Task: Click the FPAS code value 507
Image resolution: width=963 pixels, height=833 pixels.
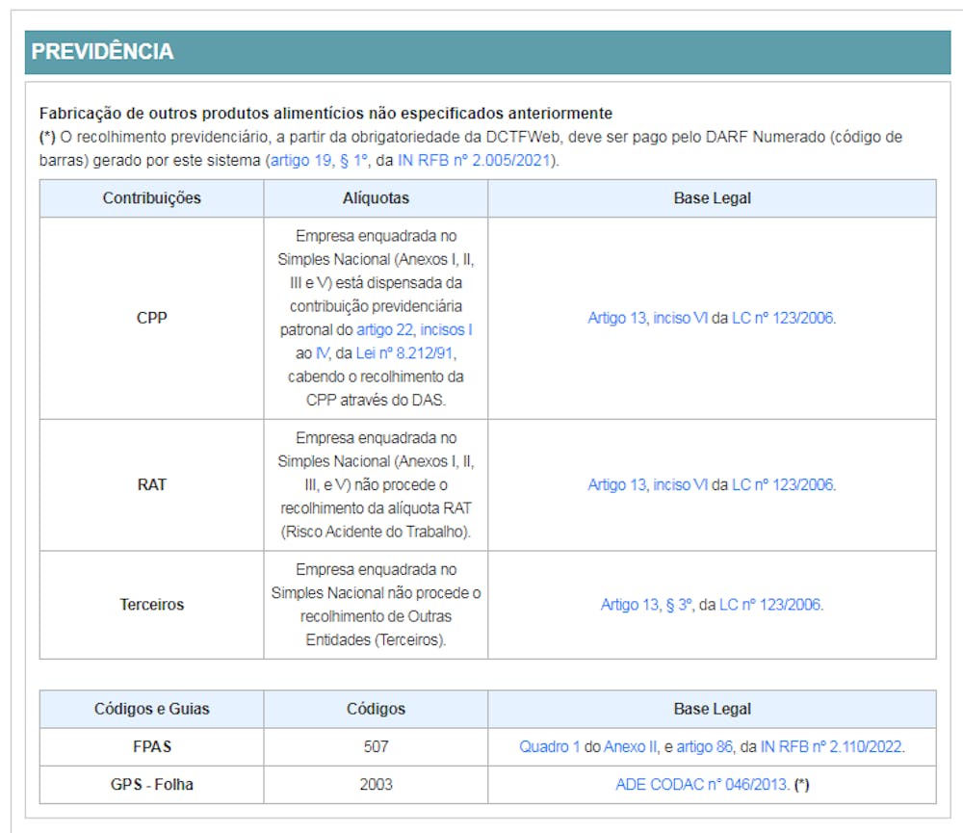Action: 376,746
